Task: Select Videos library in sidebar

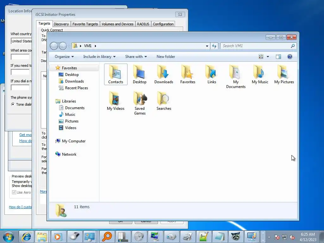Action: 71,128
